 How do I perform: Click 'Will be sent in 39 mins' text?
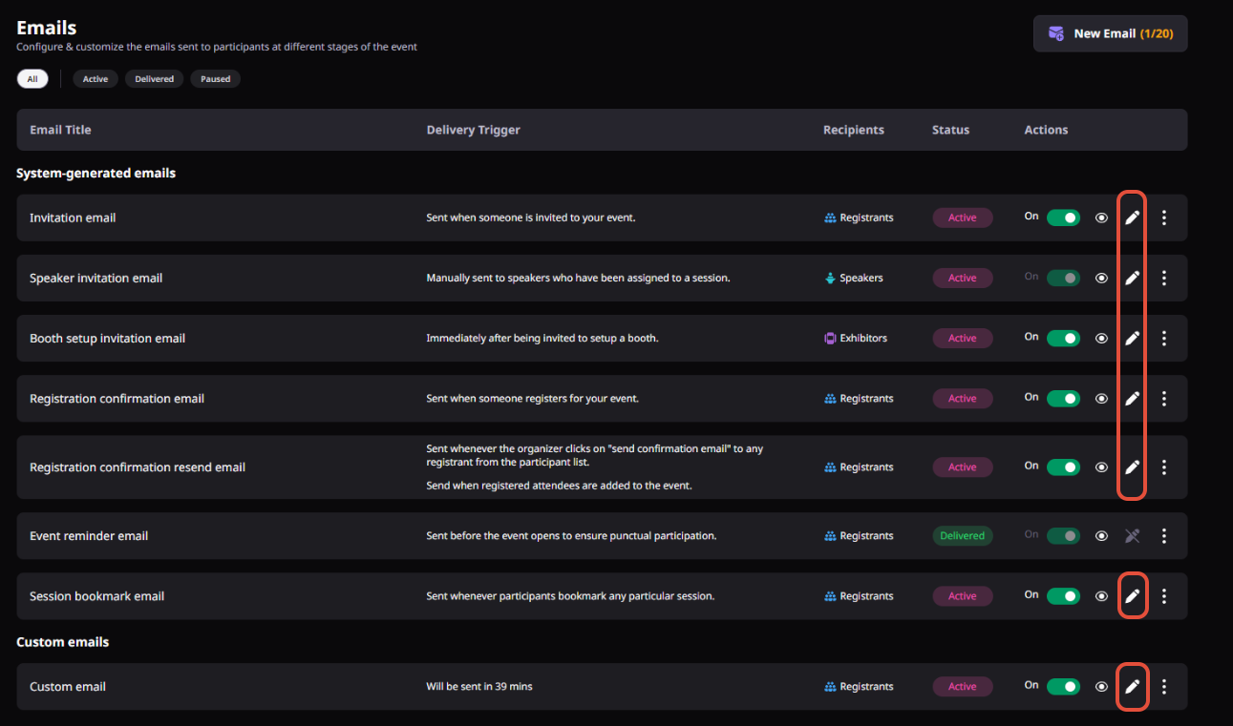click(x=479, y=686)
